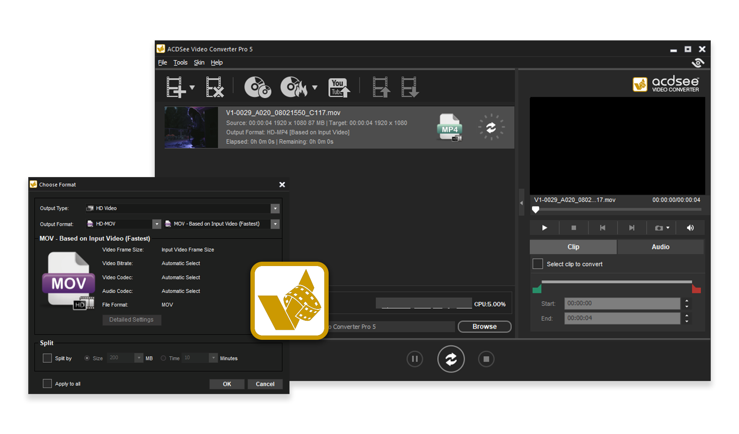Viewport: 739px width, 434px height.
Task: Click the ACDSee title bar app icon
Action: pyautogui.click(x=161, y=49)
